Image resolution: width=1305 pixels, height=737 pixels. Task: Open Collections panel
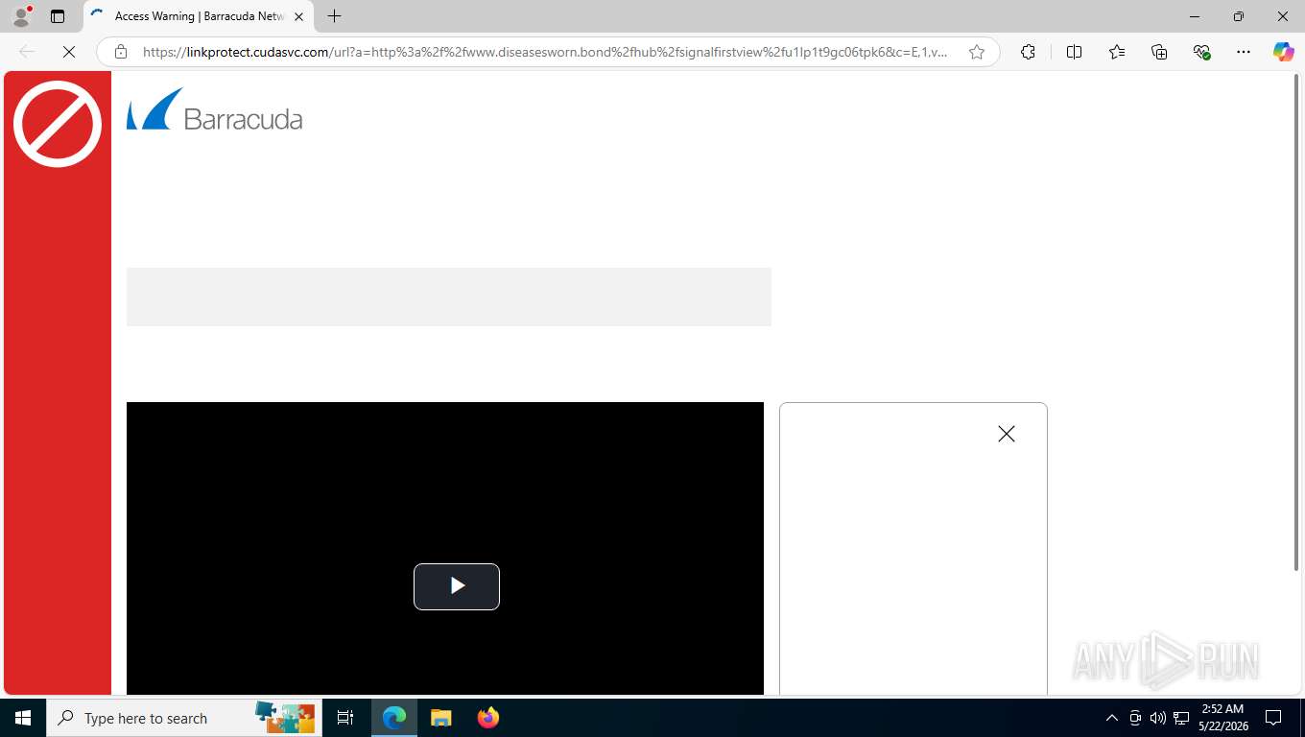coord(1159,52)
